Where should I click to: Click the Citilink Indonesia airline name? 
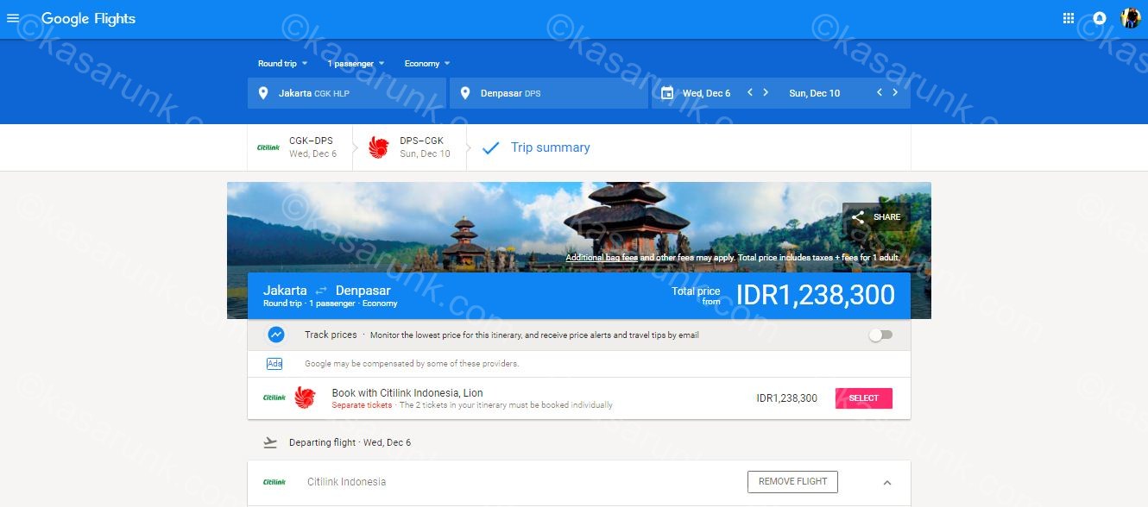346,482
